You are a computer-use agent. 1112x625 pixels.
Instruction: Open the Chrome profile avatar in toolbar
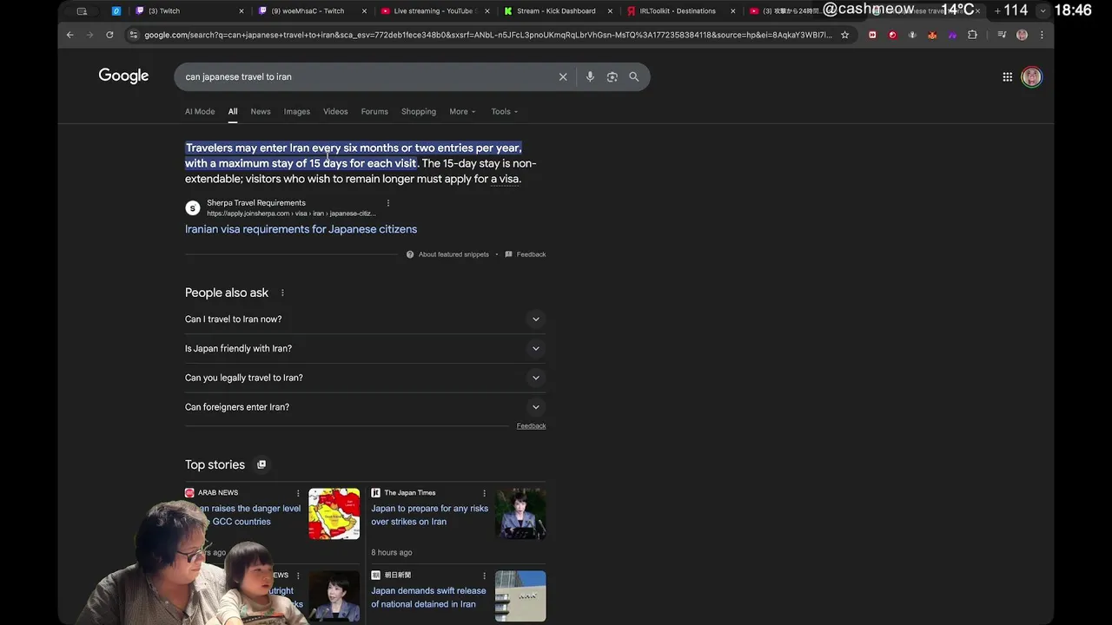(x=1022, y=35)
